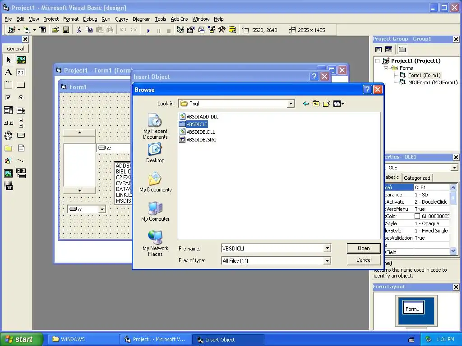Click the Cut toolbar icon
The image size is (462, 346).
[x=79, y=30]
